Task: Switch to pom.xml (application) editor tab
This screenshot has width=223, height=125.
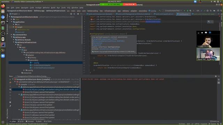Action: tap(164, 14)
